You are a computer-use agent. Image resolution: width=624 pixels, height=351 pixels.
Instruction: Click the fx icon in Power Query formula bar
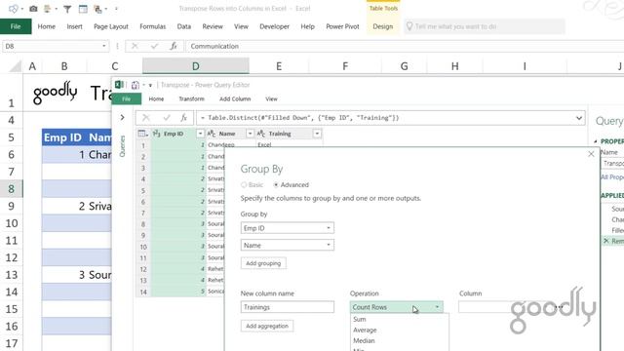[183, 117]
